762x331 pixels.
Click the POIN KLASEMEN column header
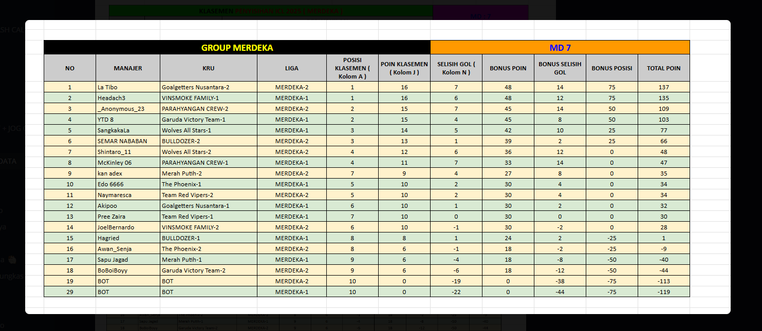point(404,68)
